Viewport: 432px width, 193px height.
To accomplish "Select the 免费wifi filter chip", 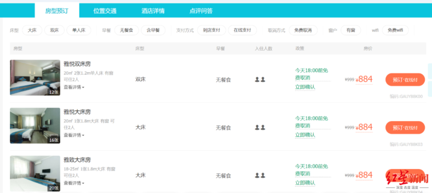I will click(x=395, y=30).
